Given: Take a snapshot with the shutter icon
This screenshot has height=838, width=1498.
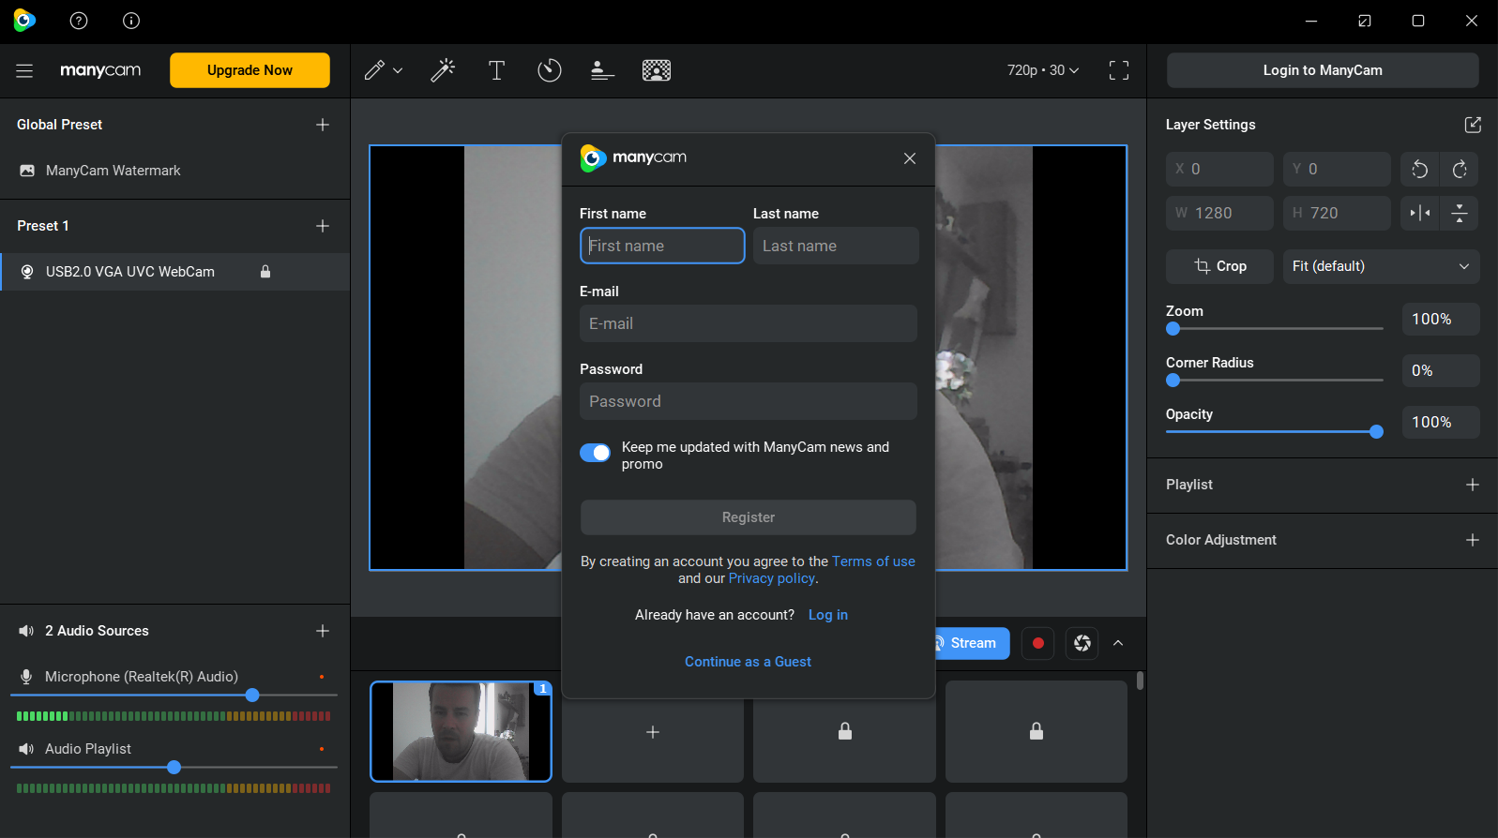Looking at the screenshot, I should 1082,643.
